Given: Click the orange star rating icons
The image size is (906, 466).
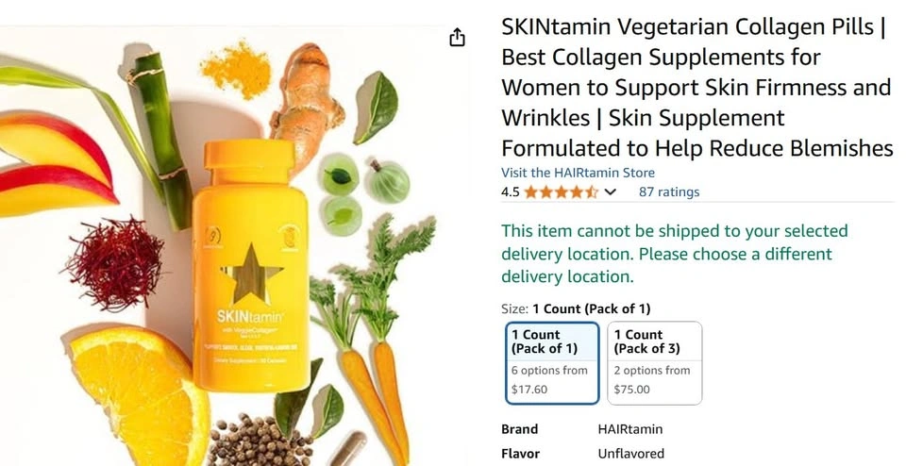Looking at the screenshot, I should pyautogui.click(x=561, y=192).
